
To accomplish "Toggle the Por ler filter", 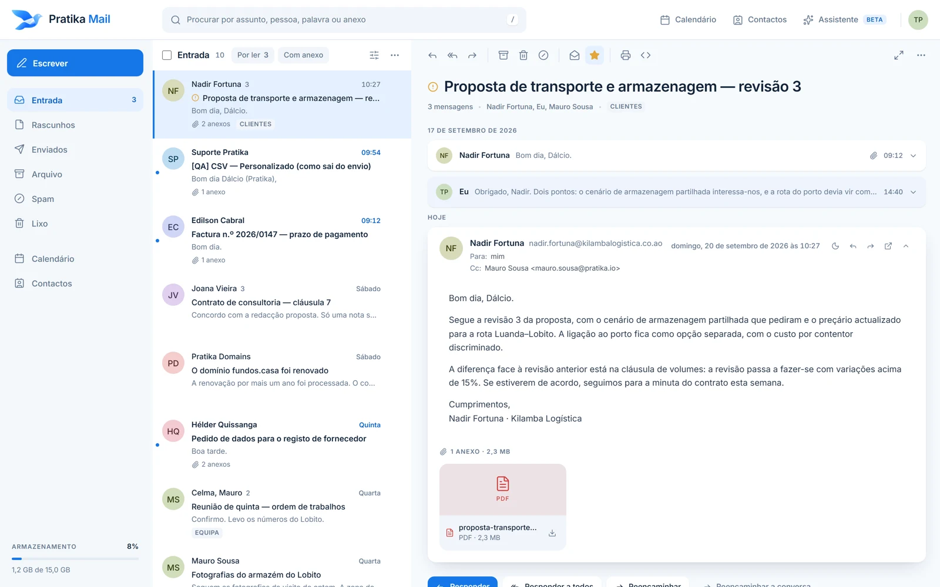I will (x=253, y=55).
